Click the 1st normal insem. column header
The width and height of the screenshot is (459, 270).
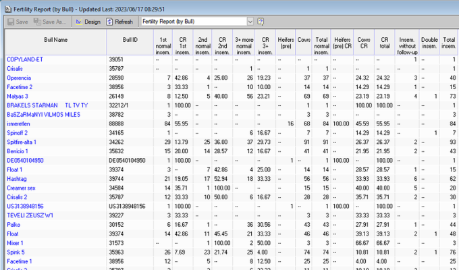(163, 43)
